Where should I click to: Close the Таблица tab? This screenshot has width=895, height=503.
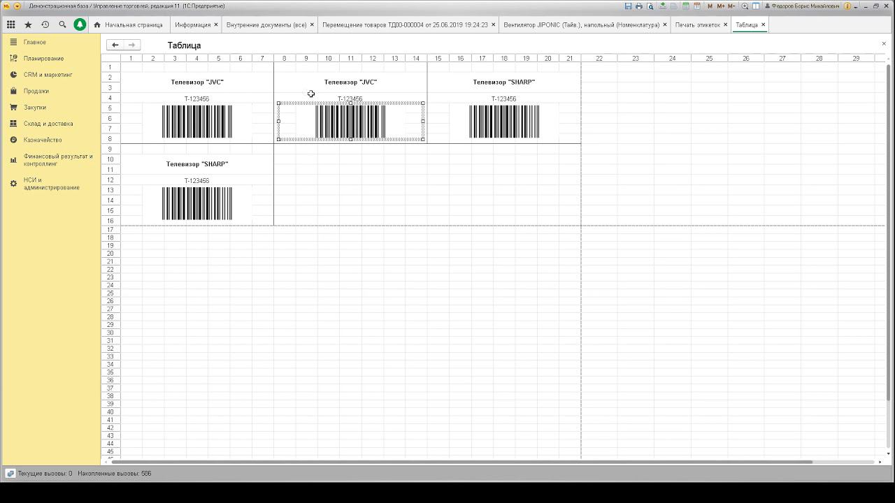pos(763,24)
